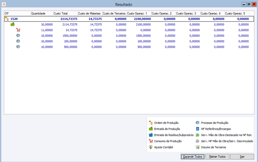
Task: Click the OP column header
Action: (x=17, y=14)
